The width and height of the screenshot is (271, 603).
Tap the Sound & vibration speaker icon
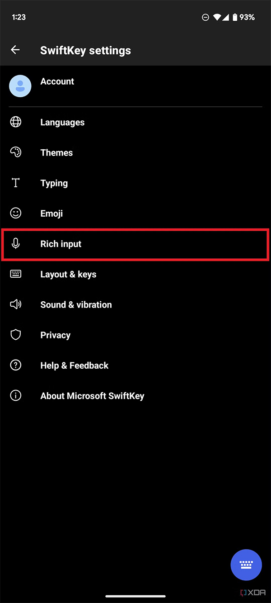coord(16,304)
